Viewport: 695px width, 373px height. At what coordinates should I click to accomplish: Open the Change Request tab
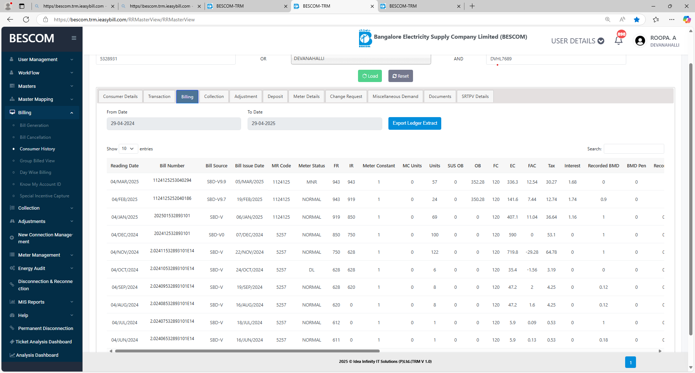tap(346, 97)
